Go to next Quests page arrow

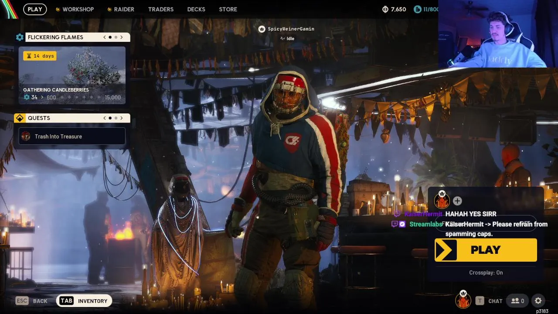click(122, 118)
